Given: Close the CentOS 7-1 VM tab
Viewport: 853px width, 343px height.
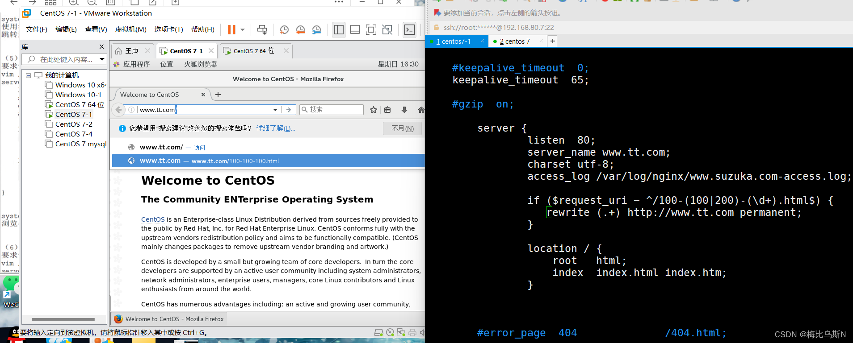Looking at the screenshot, I should pyautogui.click(x=211, y=51).
